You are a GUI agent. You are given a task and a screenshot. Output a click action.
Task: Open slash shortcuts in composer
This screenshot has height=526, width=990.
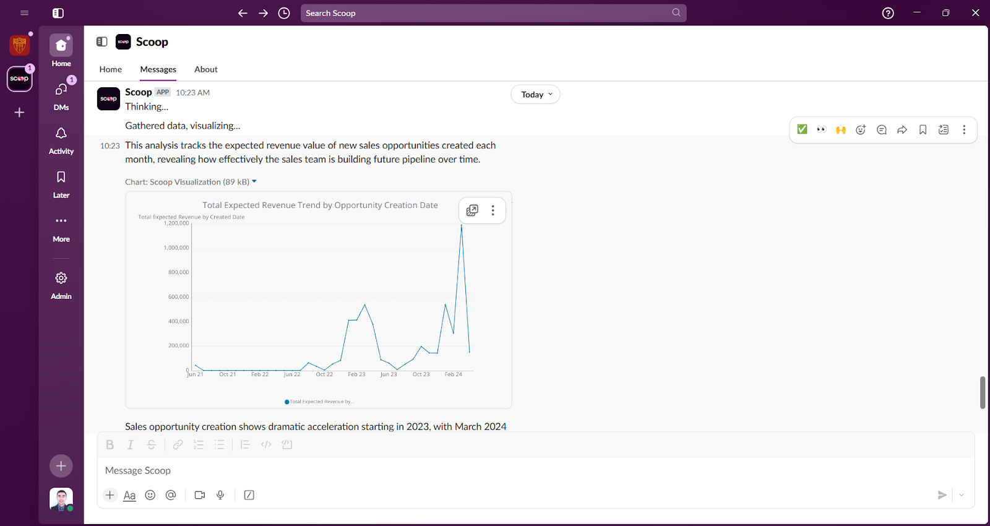pyautogui.click(x=249, y=495)
